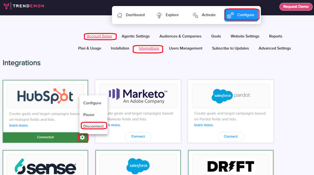Click the Marketo logo
This screenshot has height=175, width=314.
pyautogui.click(x=138, y=96)
